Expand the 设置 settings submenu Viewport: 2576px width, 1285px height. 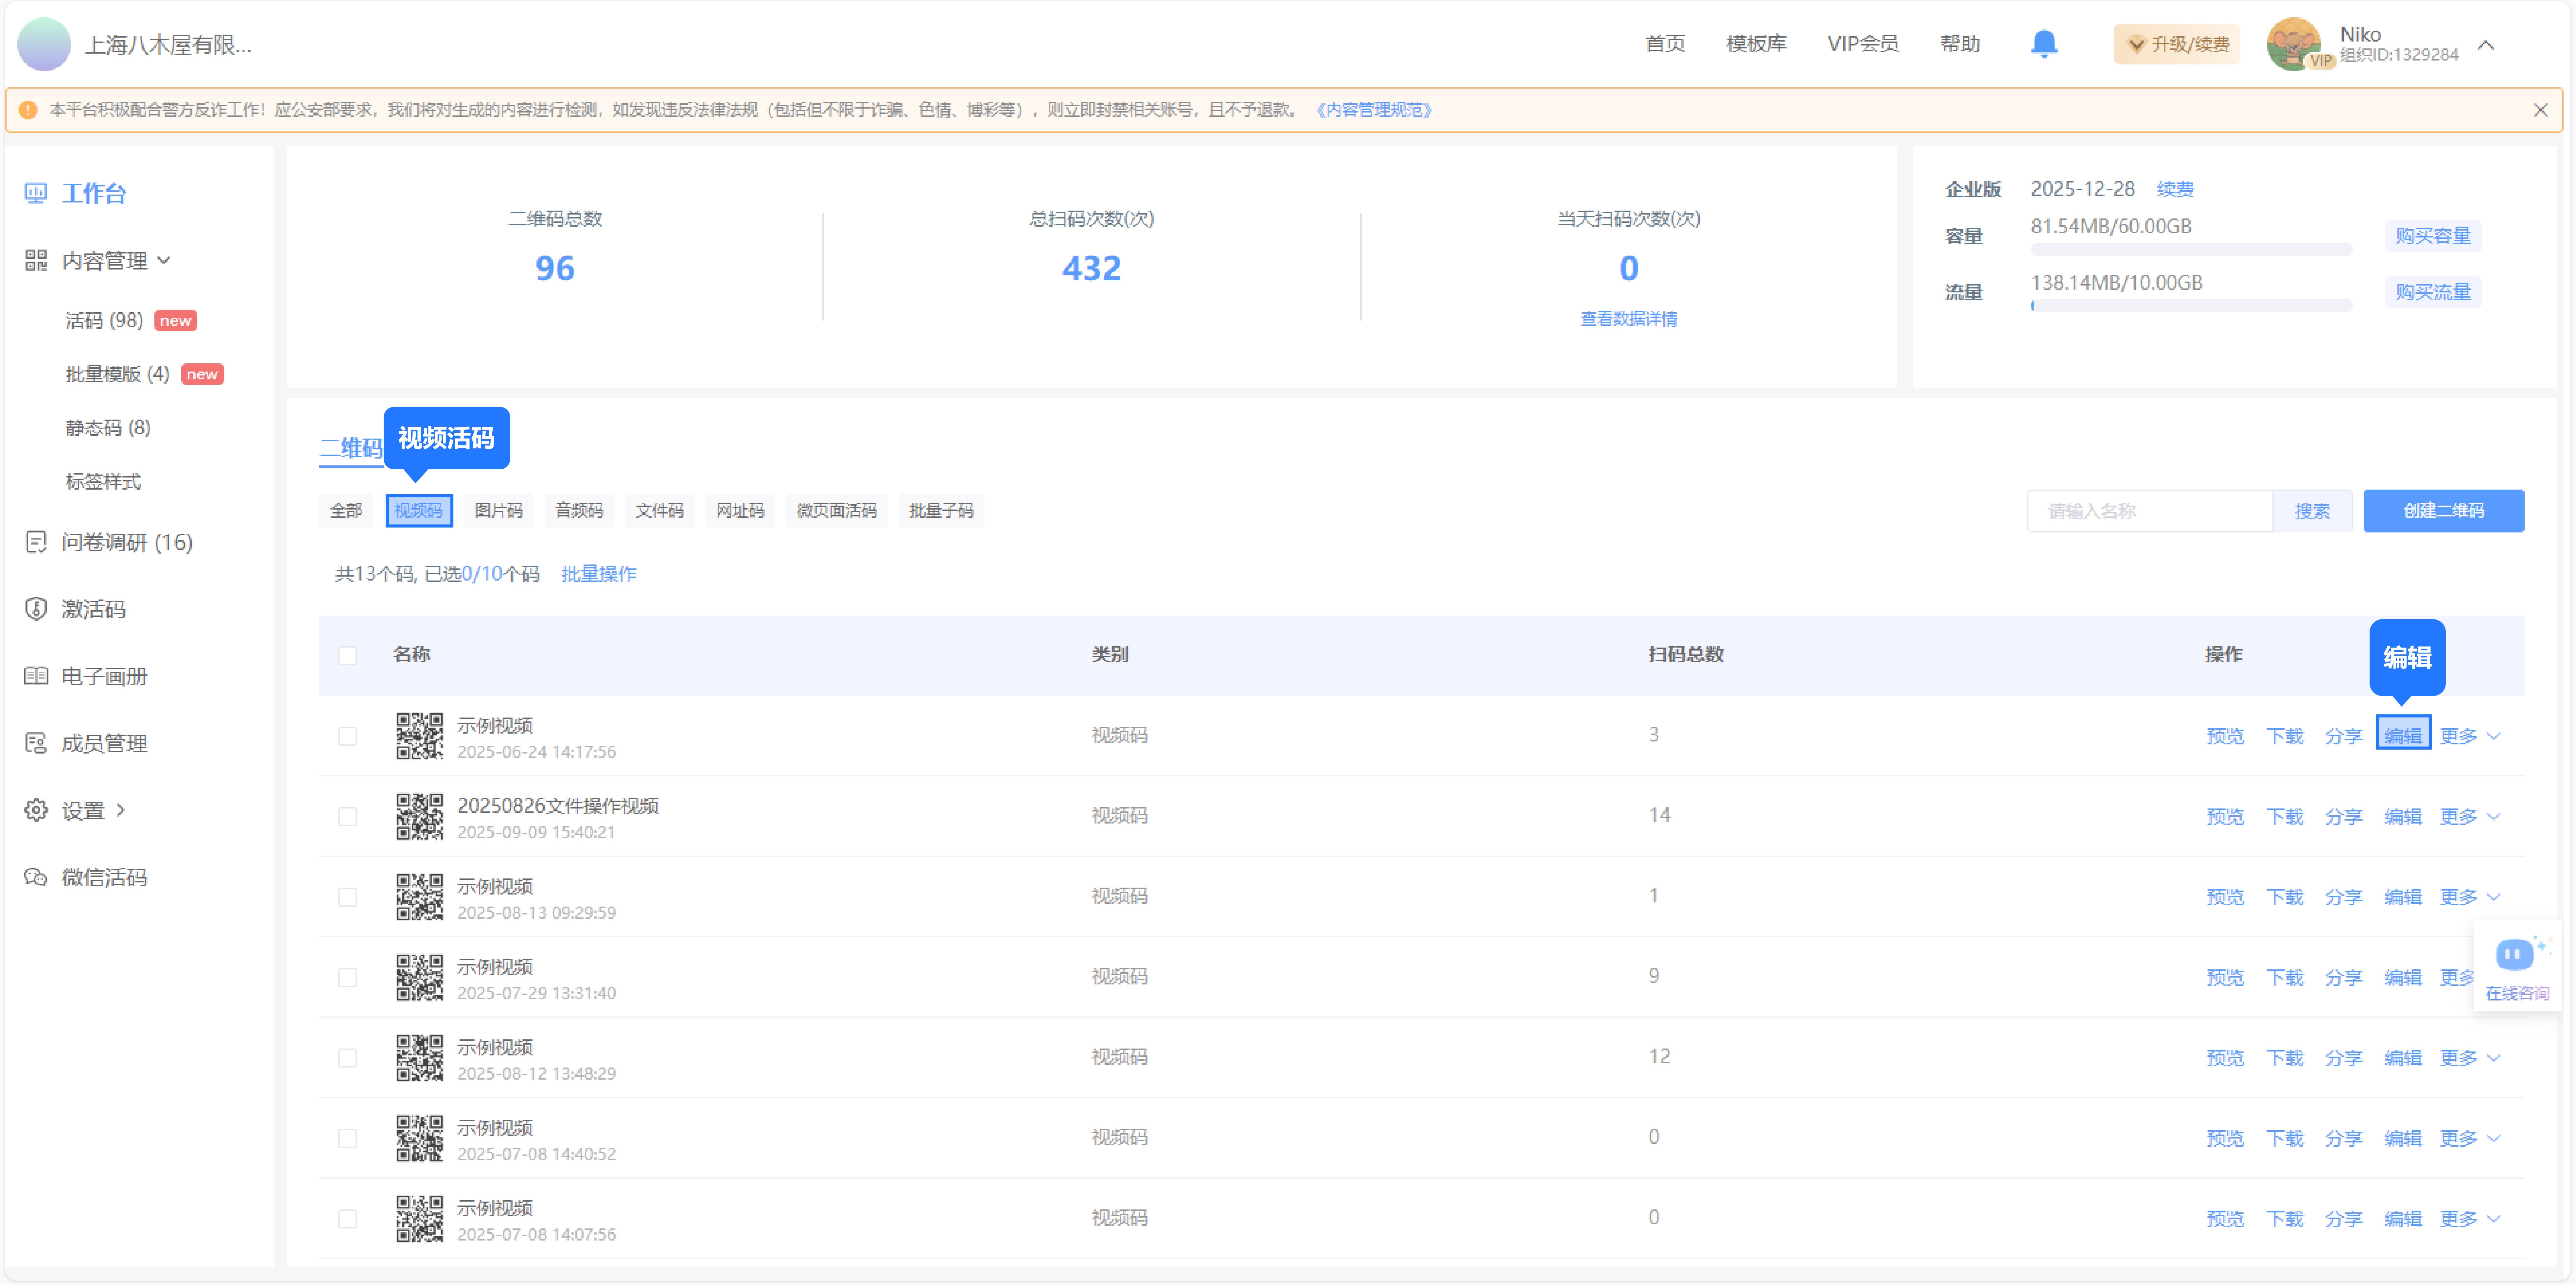click(x=121, y=810)
